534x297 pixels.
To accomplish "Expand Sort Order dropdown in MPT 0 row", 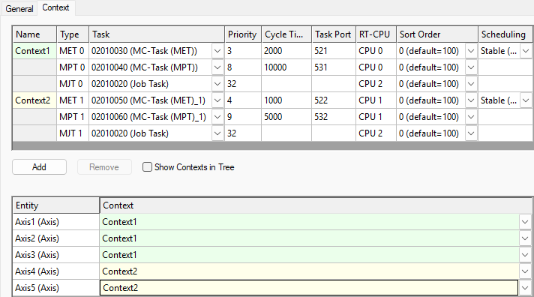I will click(x=471, y=67).
